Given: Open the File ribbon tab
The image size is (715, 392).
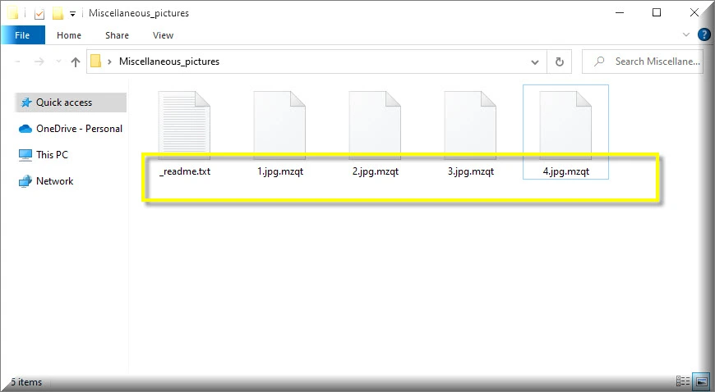Looking at the screenshot, I should [22, 35].
